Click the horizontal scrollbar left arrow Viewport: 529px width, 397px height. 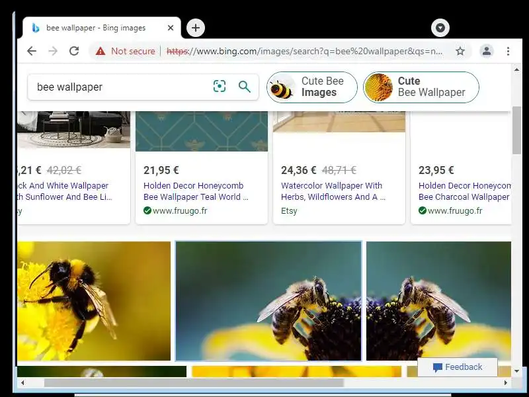click(22, 382)
